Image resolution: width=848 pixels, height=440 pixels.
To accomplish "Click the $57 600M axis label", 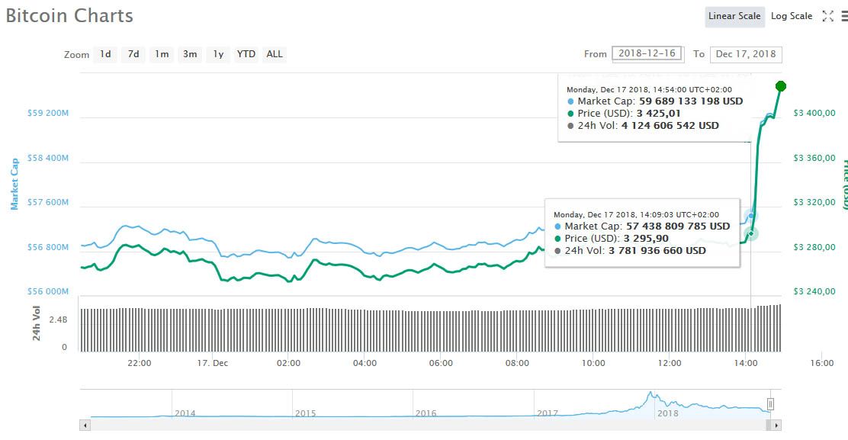I will pyautogui.click(x=48, y=202).
